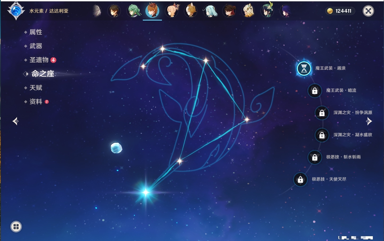This screenshot has width=384, height=241.
Task: Go to next character with right arrow
Action: pyautogui.click(x=369, y=121)
